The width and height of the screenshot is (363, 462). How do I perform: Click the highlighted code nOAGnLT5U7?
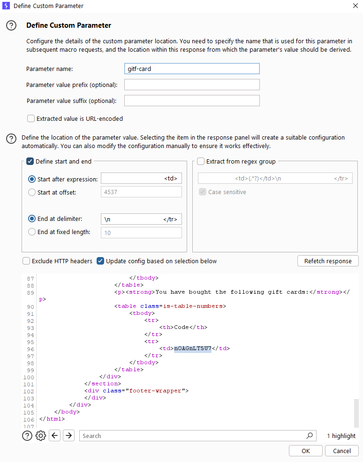pyautogui.click(x=193, y=348)
